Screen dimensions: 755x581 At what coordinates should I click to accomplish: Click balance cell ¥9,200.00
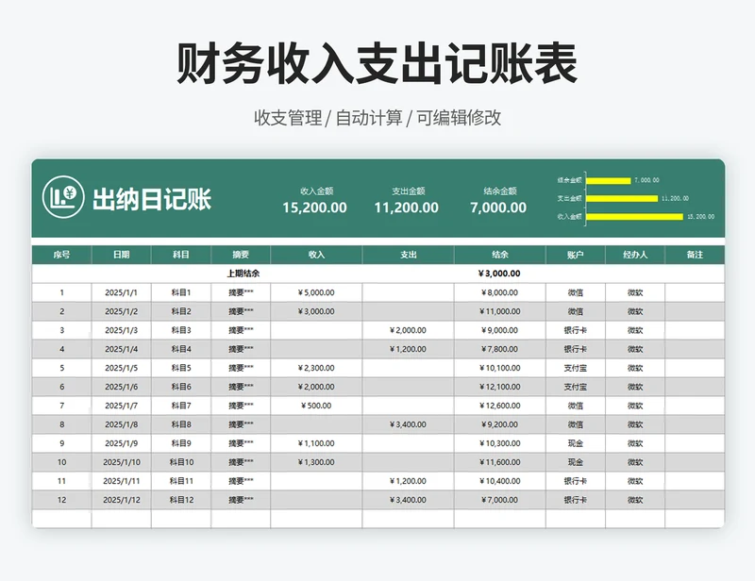pyautogui.click(x=500, y=424)
